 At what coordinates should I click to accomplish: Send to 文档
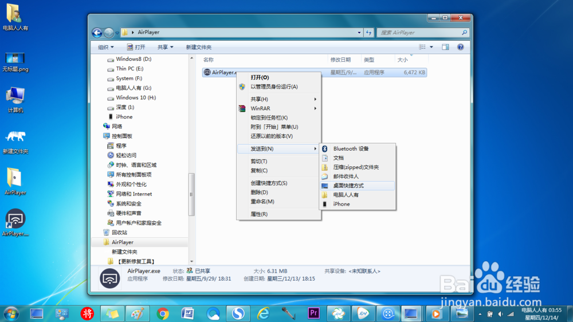tap(358, 158)
